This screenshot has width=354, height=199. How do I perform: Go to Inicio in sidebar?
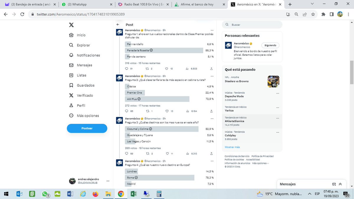(77, 35)
